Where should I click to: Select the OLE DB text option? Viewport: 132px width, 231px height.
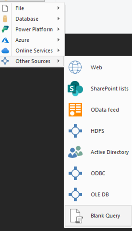100,194
